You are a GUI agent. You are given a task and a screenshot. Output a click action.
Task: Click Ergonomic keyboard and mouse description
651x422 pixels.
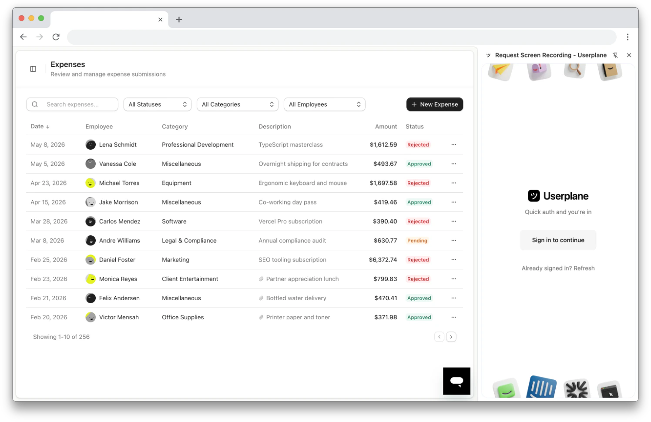click(x=302, y=183)
